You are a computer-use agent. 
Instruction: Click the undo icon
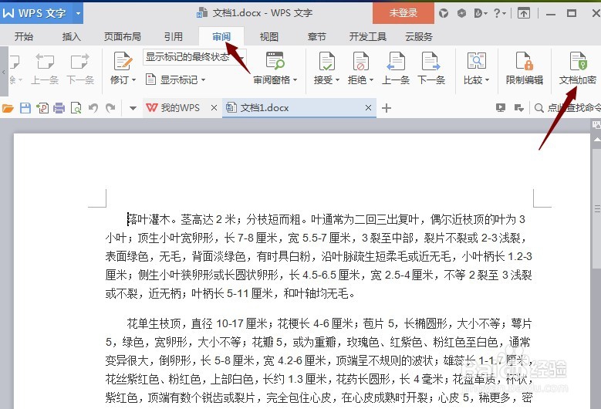click(93, 108)
